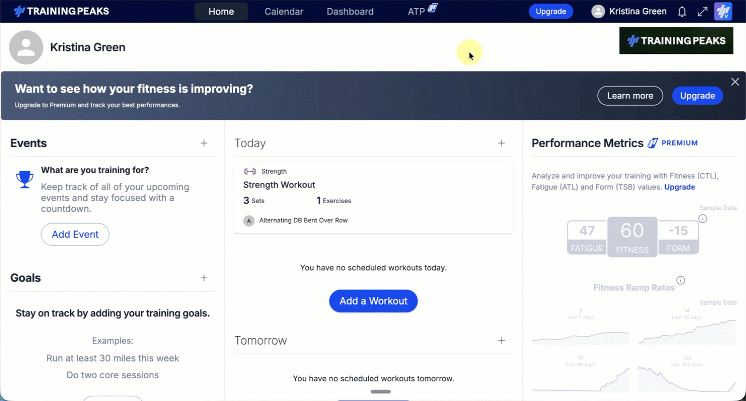The height and width of the screenshot is (401, 746).
Task: Click the "Run at least 30 miles this week" example
Action: [x=112, y=359]
